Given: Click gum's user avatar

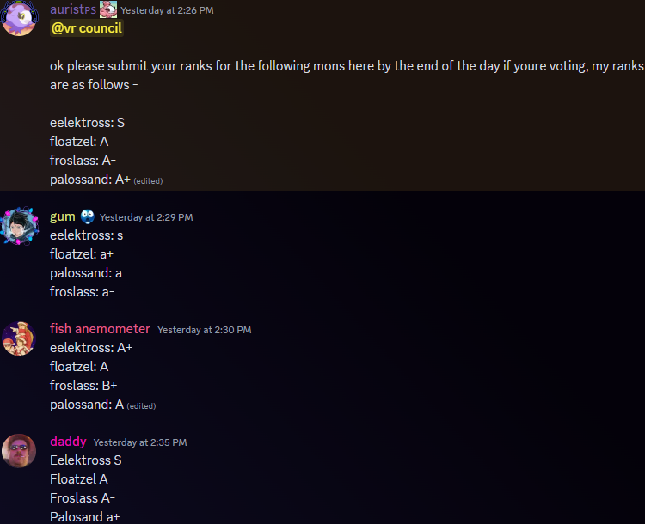Looking at the screenshot, I should coord(19,226).
